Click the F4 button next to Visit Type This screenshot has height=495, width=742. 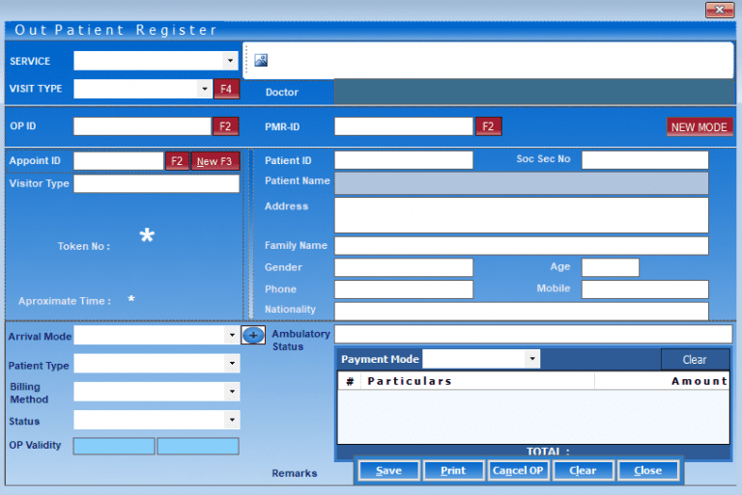click(x=226, y=89)
